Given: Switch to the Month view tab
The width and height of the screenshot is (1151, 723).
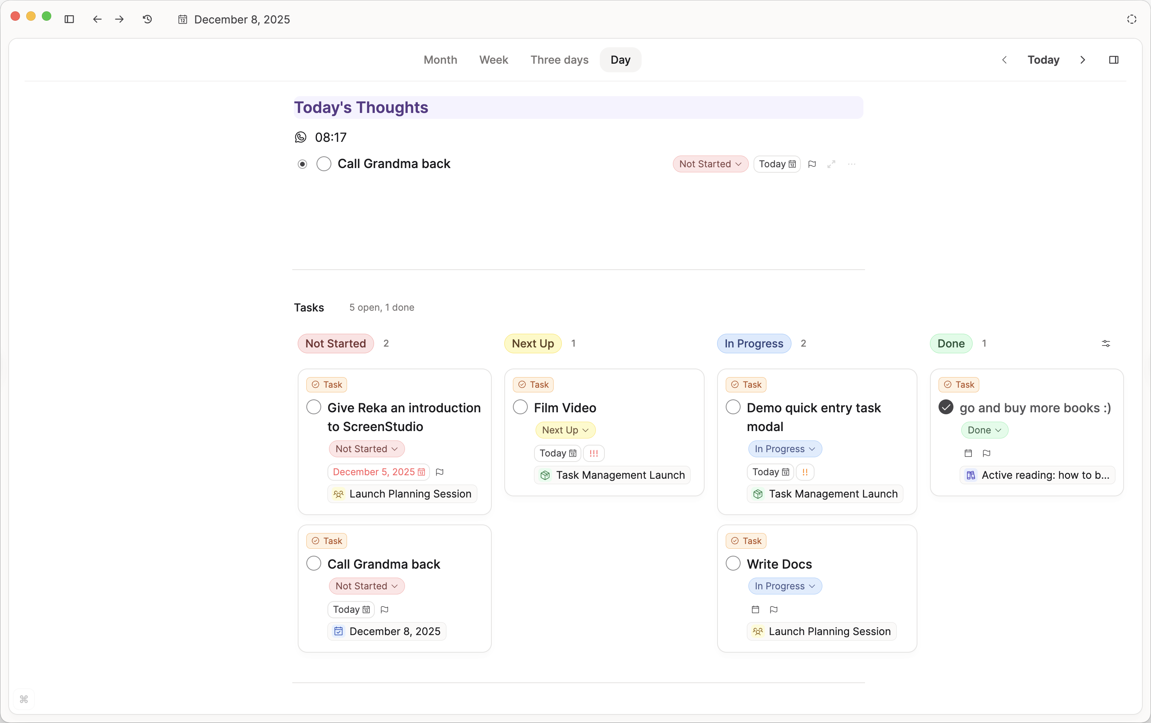Looking at the screenshot, I should coord(440,60).
